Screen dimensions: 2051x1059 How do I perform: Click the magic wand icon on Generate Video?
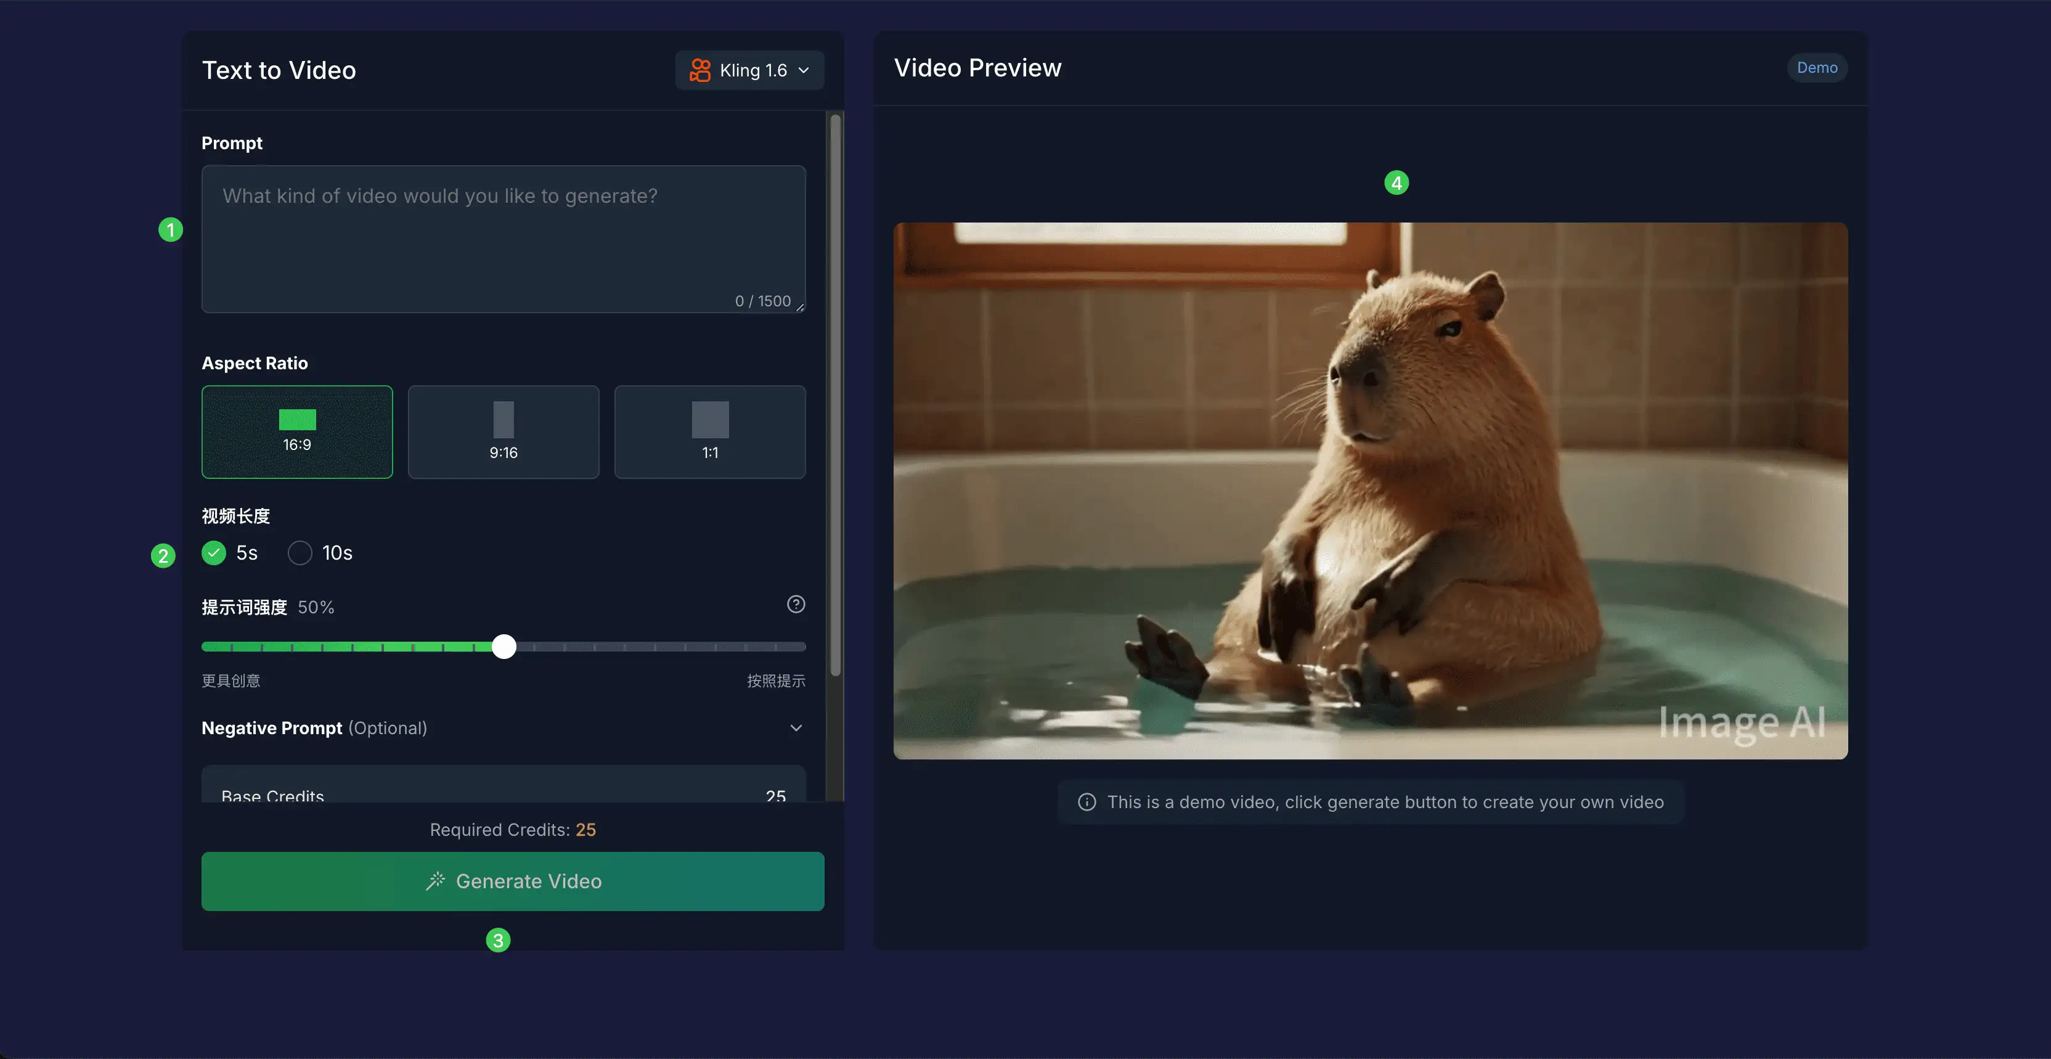[437, 881]
